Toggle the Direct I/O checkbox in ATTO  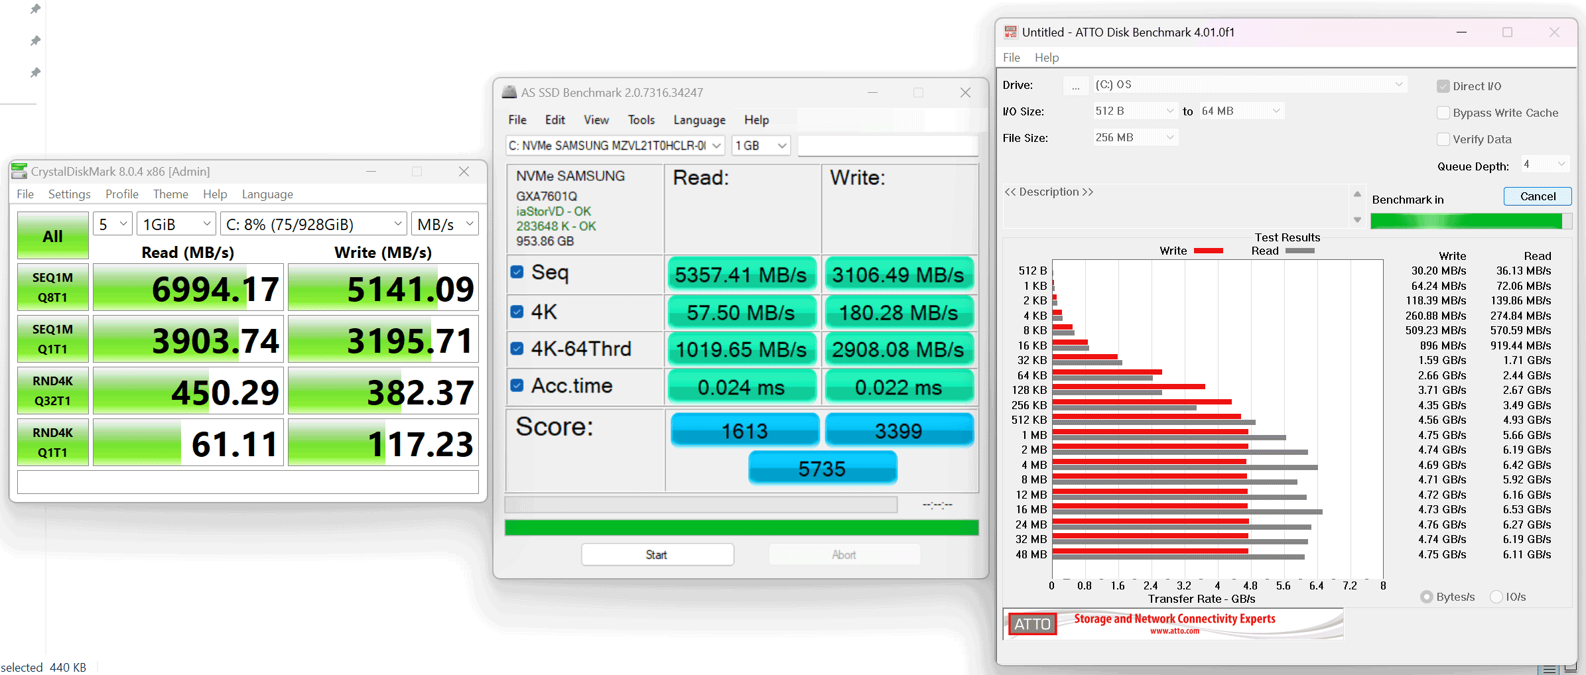click(1443, 86)
